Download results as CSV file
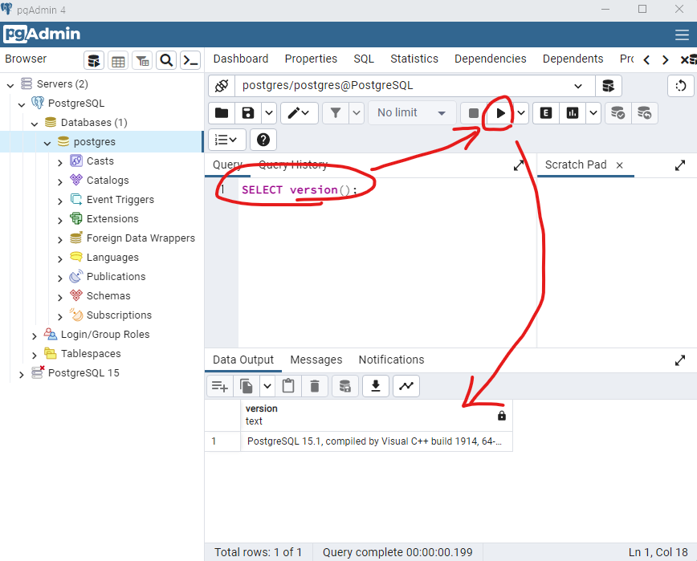Viewport: 697px width, 561px height. click(376, 386)
